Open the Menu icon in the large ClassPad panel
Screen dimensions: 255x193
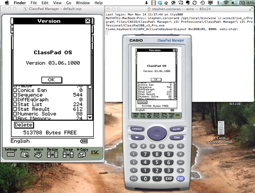click(25, 153)
